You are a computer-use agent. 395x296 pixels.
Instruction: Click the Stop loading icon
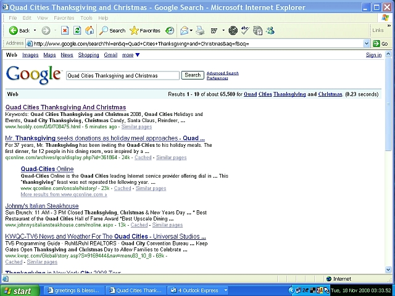65,30
